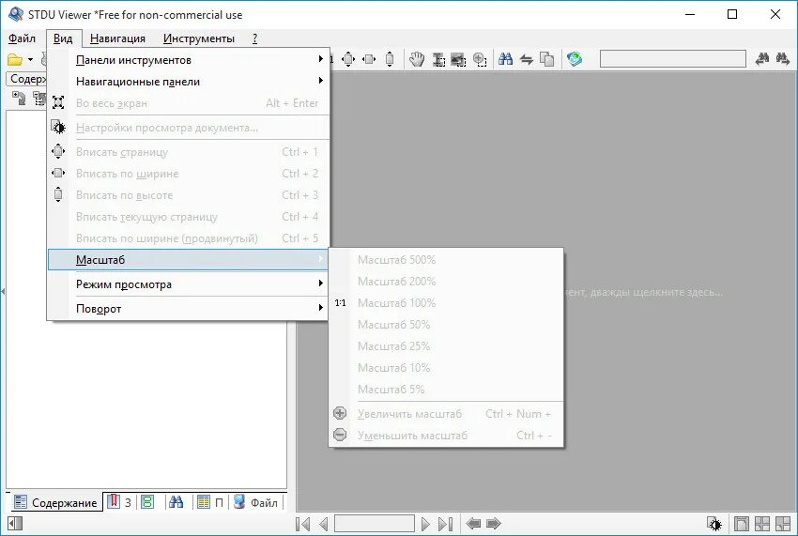Image resolution: width=798 pixels, height=536 pixels.
Task: Switch to the green thumbnails tab
Action: [147, 503]
